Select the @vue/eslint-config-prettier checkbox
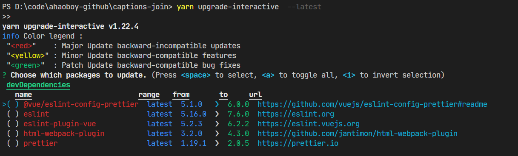This screenshot has height=156, width=518. pyautogui.click(x=13, y=104)
